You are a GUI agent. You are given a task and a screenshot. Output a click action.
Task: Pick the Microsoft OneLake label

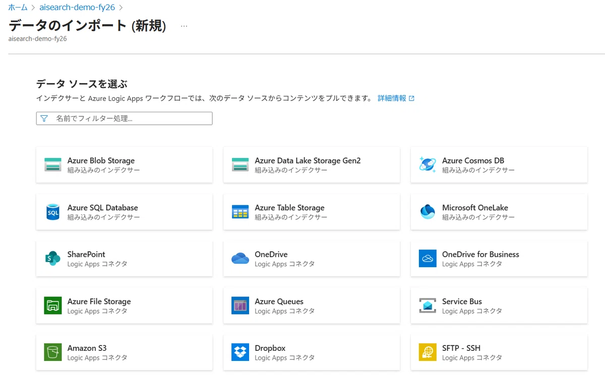click(x=475, y=207)
